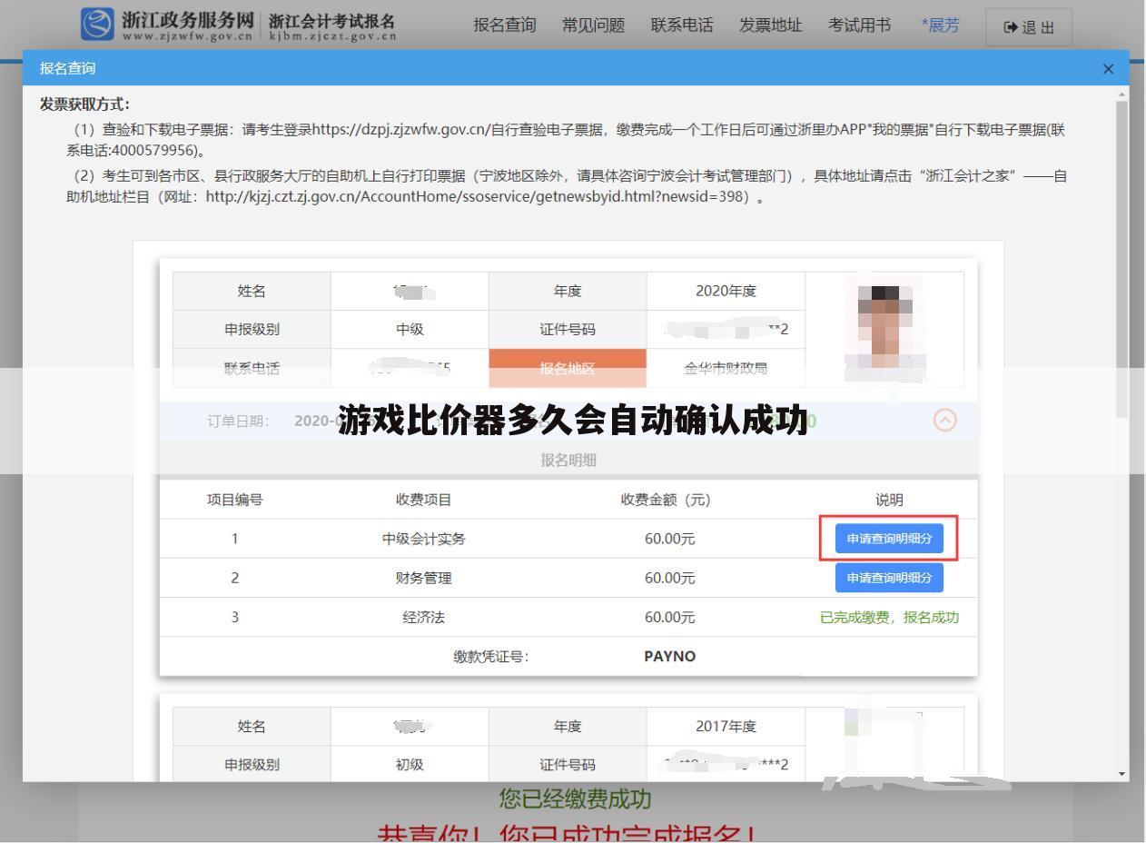Click the scrollbar up arrow
This screenshot has height=843, width=1146.
coord(1122,94)
